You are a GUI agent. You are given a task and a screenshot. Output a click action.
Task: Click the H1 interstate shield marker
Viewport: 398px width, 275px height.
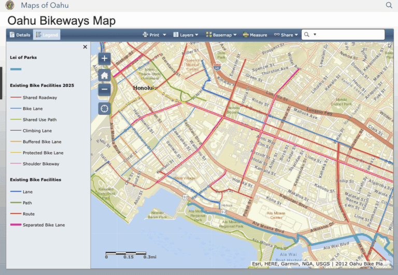click(217, 67)
